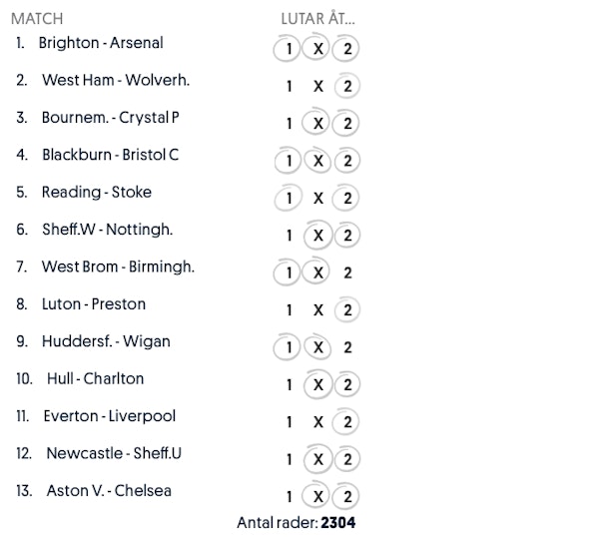The image size is (592, 537).
Task: Pick outcome 1 for Newcastle - Sheff.U
Action: (x=289, y=459)
